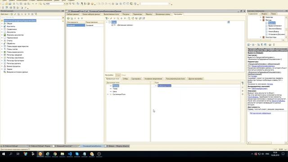Expand the Регистры сведений node
This screenshot has height=162, width=288.
click(2, 55)
